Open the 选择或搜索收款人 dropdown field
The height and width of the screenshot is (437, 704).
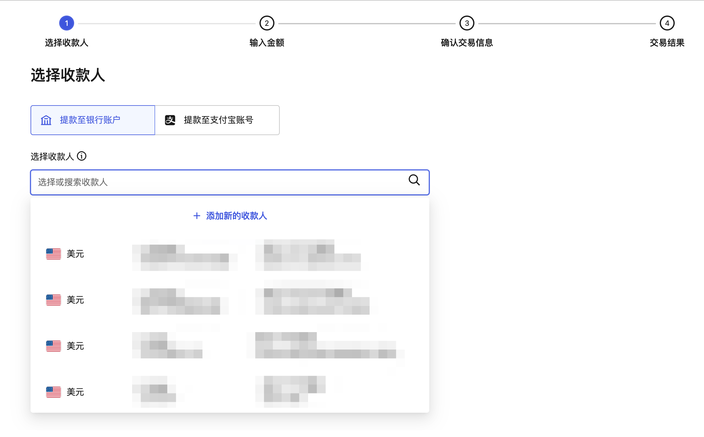pyautogui.click(x=218, y=182)
